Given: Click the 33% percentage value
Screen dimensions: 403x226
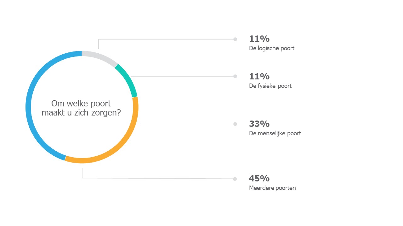Looking at the screenshot, I should pos(259,124).
